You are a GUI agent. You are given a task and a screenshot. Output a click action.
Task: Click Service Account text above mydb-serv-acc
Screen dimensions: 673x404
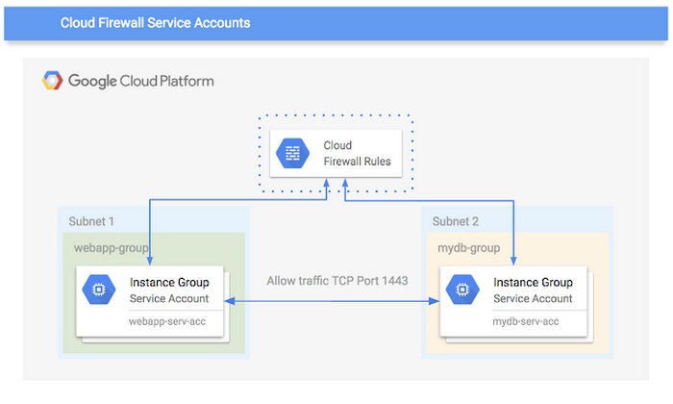click(x=533, y=299)
